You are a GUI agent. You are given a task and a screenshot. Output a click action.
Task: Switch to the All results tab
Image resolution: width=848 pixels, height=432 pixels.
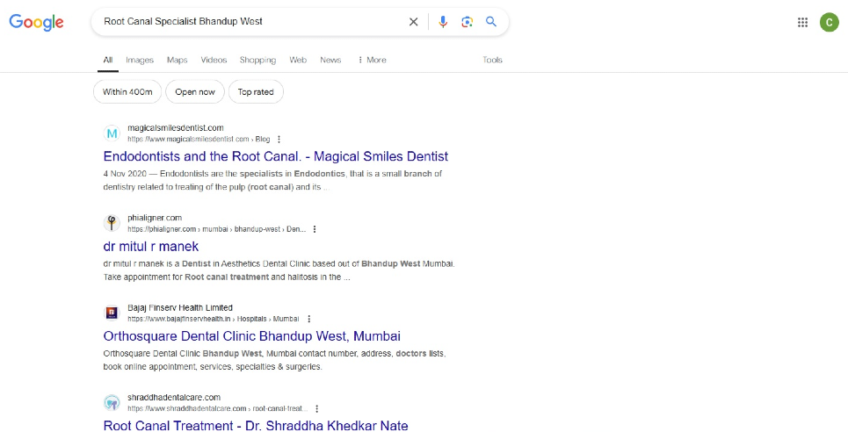(x=108, y=60)
